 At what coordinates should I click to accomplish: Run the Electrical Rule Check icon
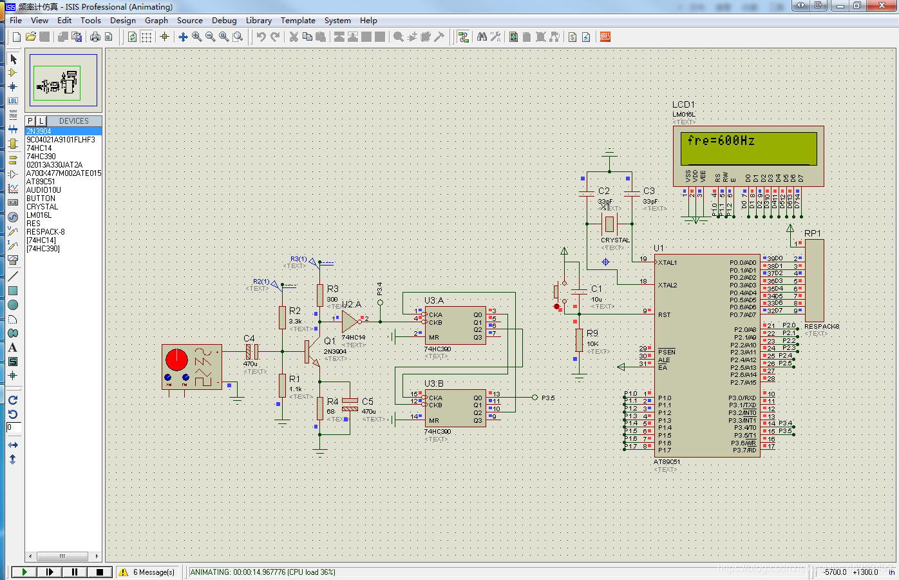pyautogui.click(x=586, y=37)
